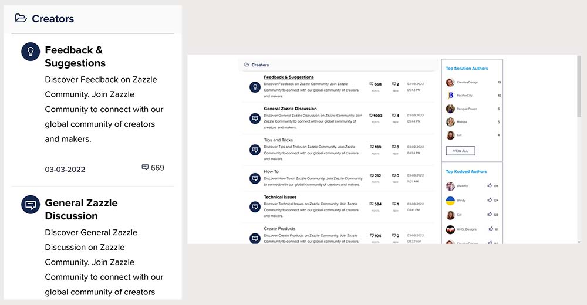Click the Top Solution Authors heading
The image size is (587, 305).
(x=467, y=69)
